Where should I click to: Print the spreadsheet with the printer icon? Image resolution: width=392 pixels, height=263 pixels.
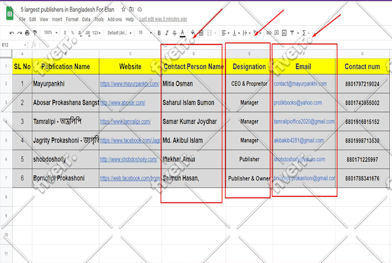[x=27, y=33]
